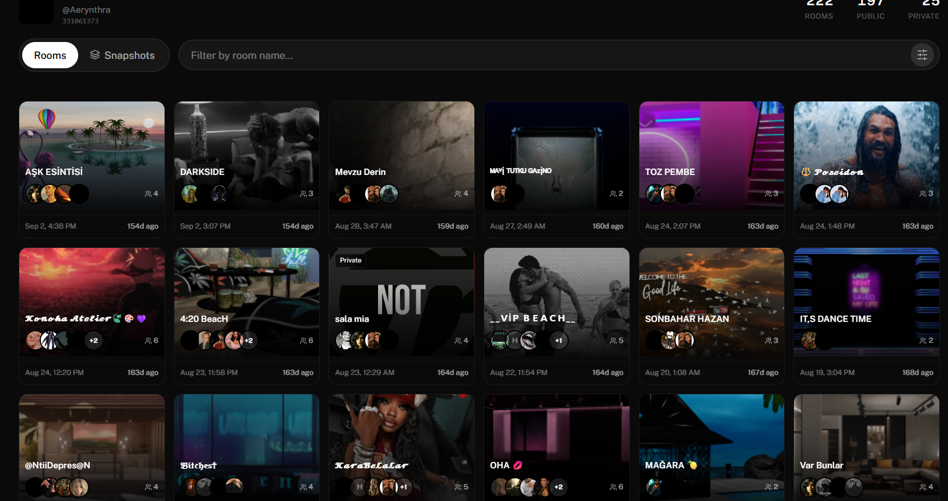Click the +1 more avatars badge on KaraBeLaLar
This screenshot has height=501, width=948.
pos(404,487)
